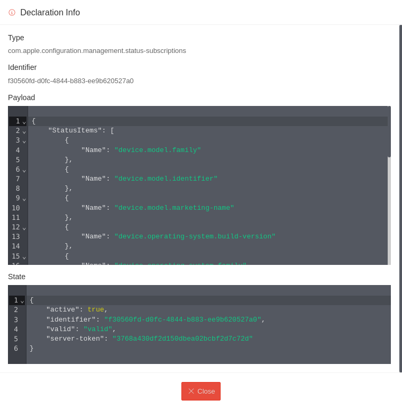The width and height of the screenshot is (402, 409).
Task: Collapse the payload root object on line 1
Action: point(24,121)
